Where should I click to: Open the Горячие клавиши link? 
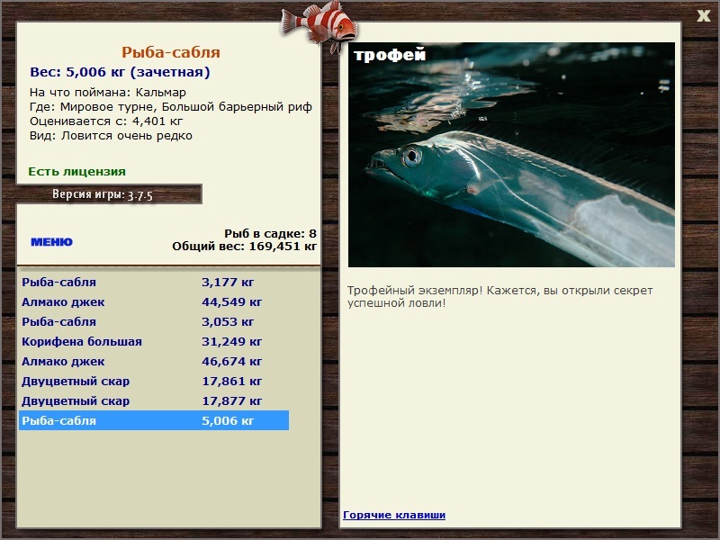[394, 515]
